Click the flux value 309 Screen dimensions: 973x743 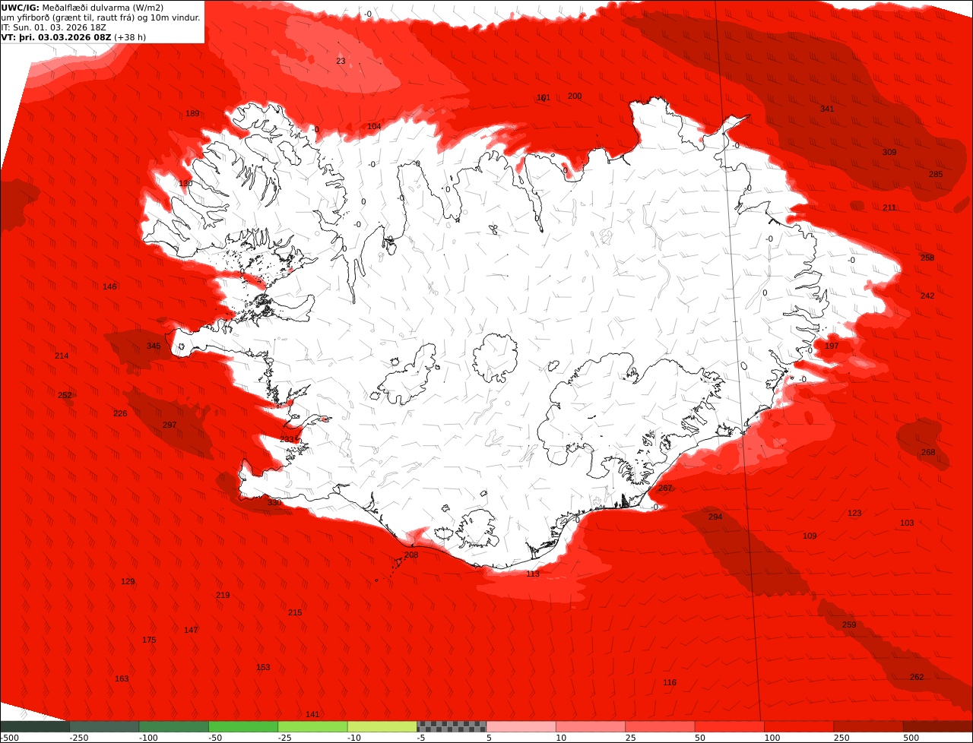(x=889, y=152)
